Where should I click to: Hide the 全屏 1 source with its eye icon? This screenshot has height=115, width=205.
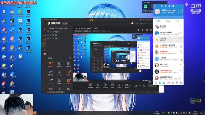pos(48,38)
